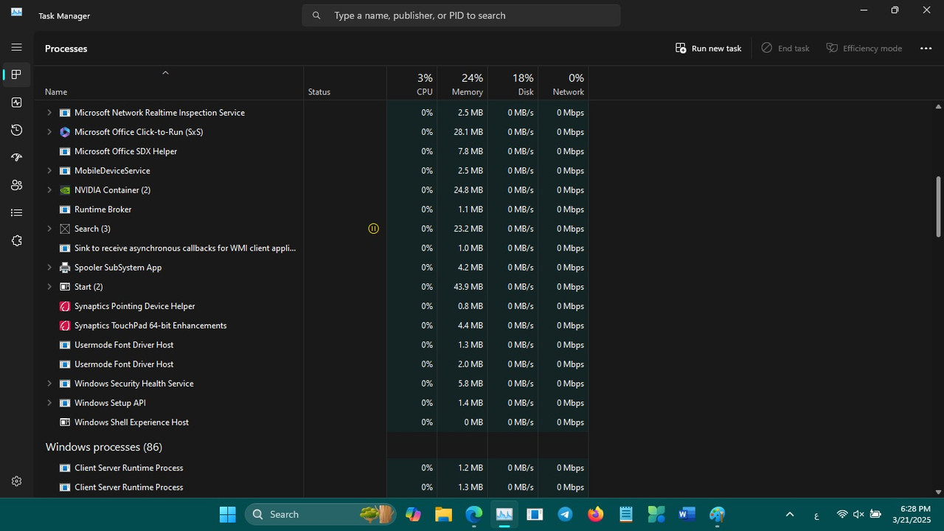Screen dimensions: 944x531
Task: Launch Microsoft Edge from the taskbar
Action: [x=473, y=514]
